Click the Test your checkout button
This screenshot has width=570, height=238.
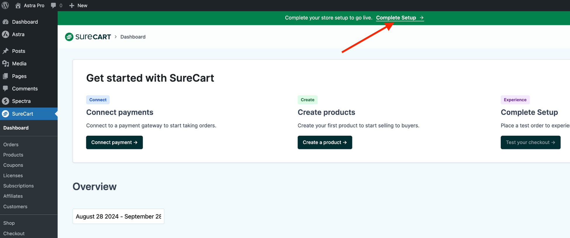[x=531, y=142]
